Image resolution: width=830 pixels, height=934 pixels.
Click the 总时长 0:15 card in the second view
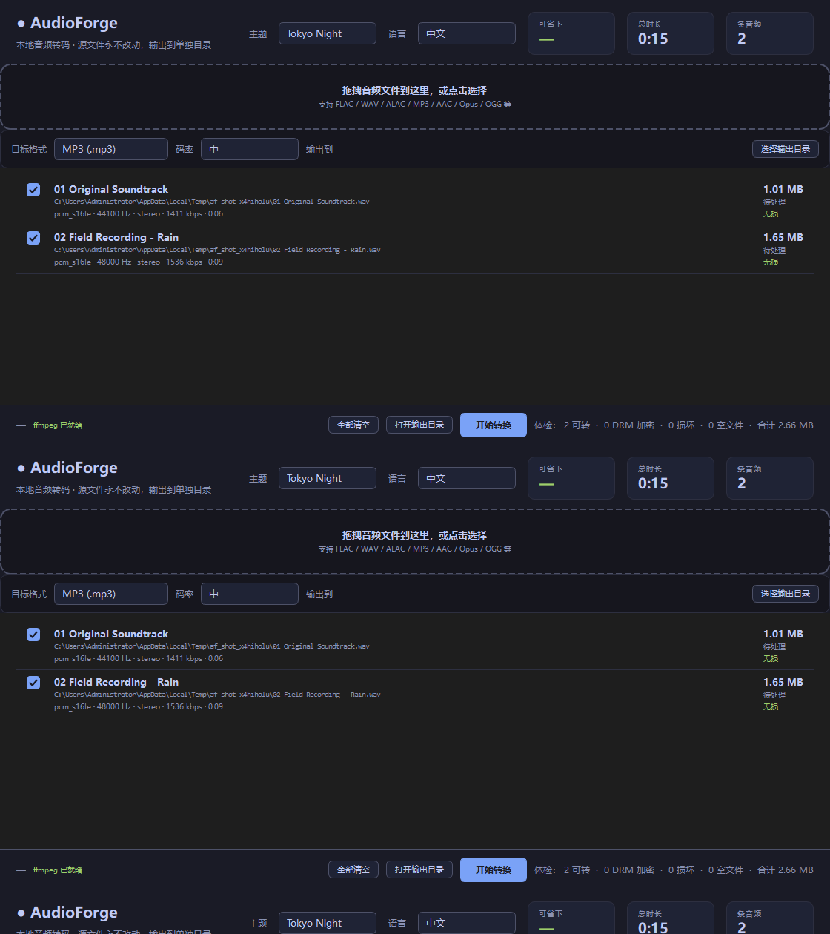click(671, 478)
